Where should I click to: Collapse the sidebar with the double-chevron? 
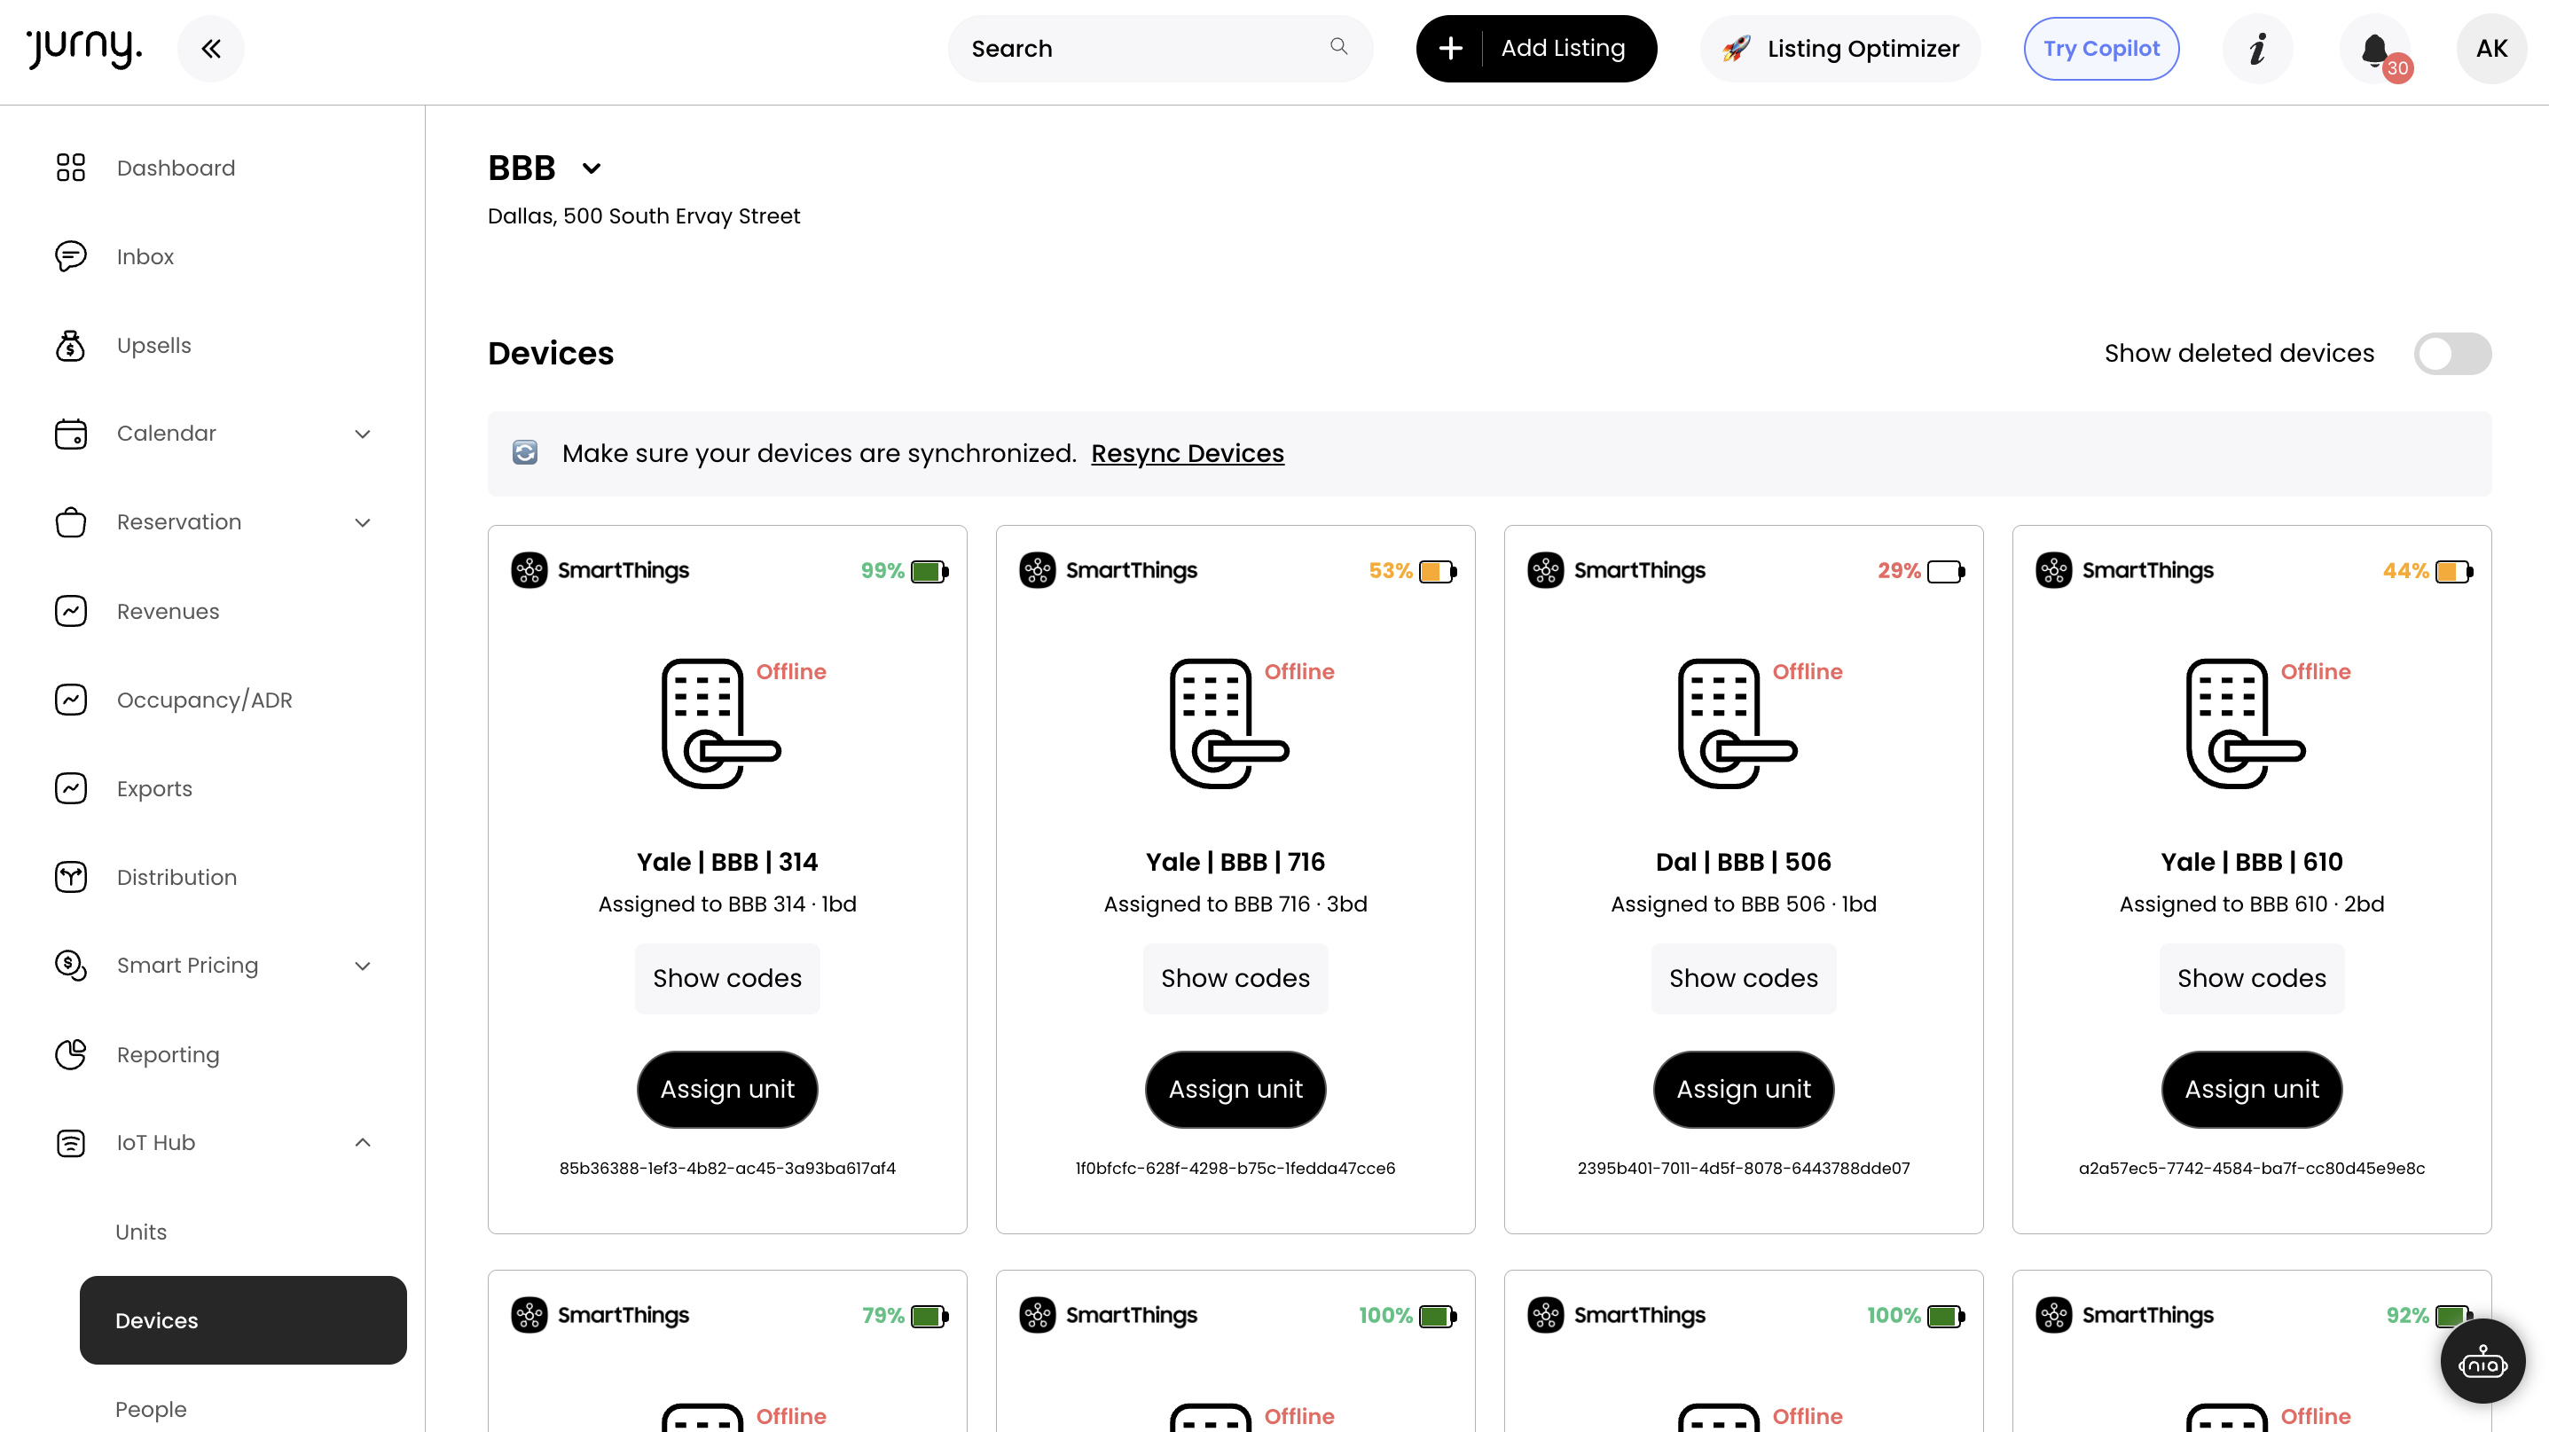click(211, 48)
